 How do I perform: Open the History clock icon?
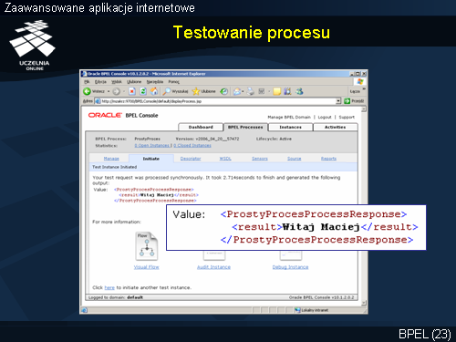tap(224, 91)
